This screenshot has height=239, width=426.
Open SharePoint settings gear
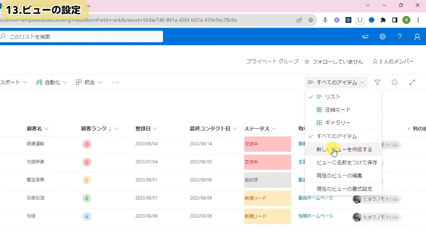[382, 36]
